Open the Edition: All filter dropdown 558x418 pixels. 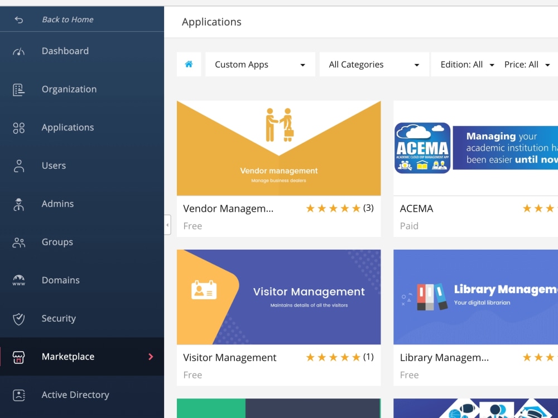click(467, 64)
